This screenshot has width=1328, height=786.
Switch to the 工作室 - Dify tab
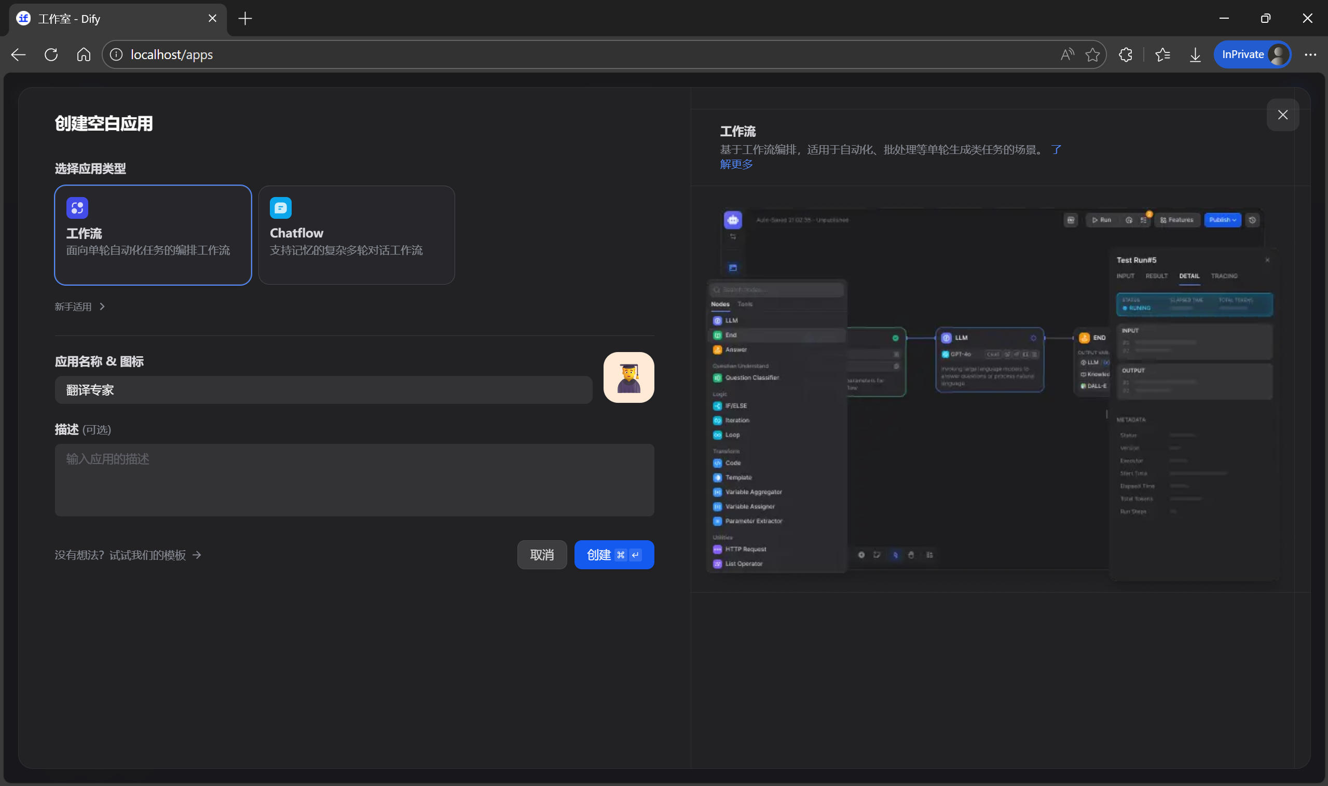(x=106, y=19)
